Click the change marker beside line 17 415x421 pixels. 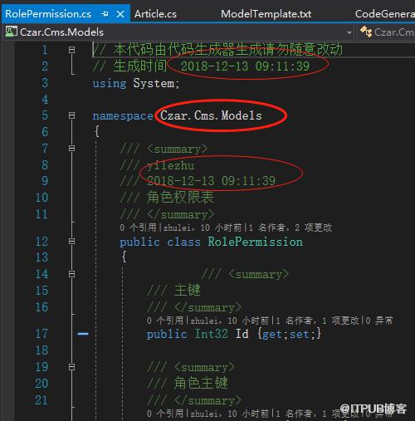tap(83, 334)
